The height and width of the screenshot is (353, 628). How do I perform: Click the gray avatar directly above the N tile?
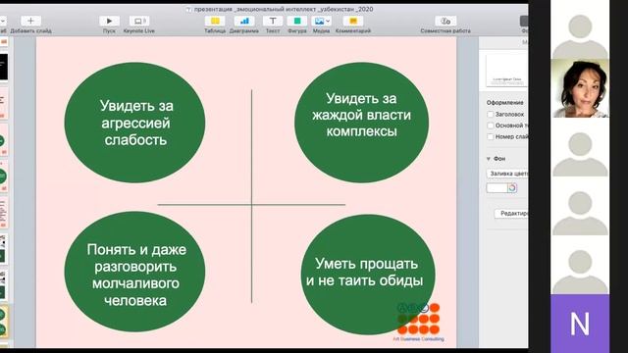pos(580,266)
